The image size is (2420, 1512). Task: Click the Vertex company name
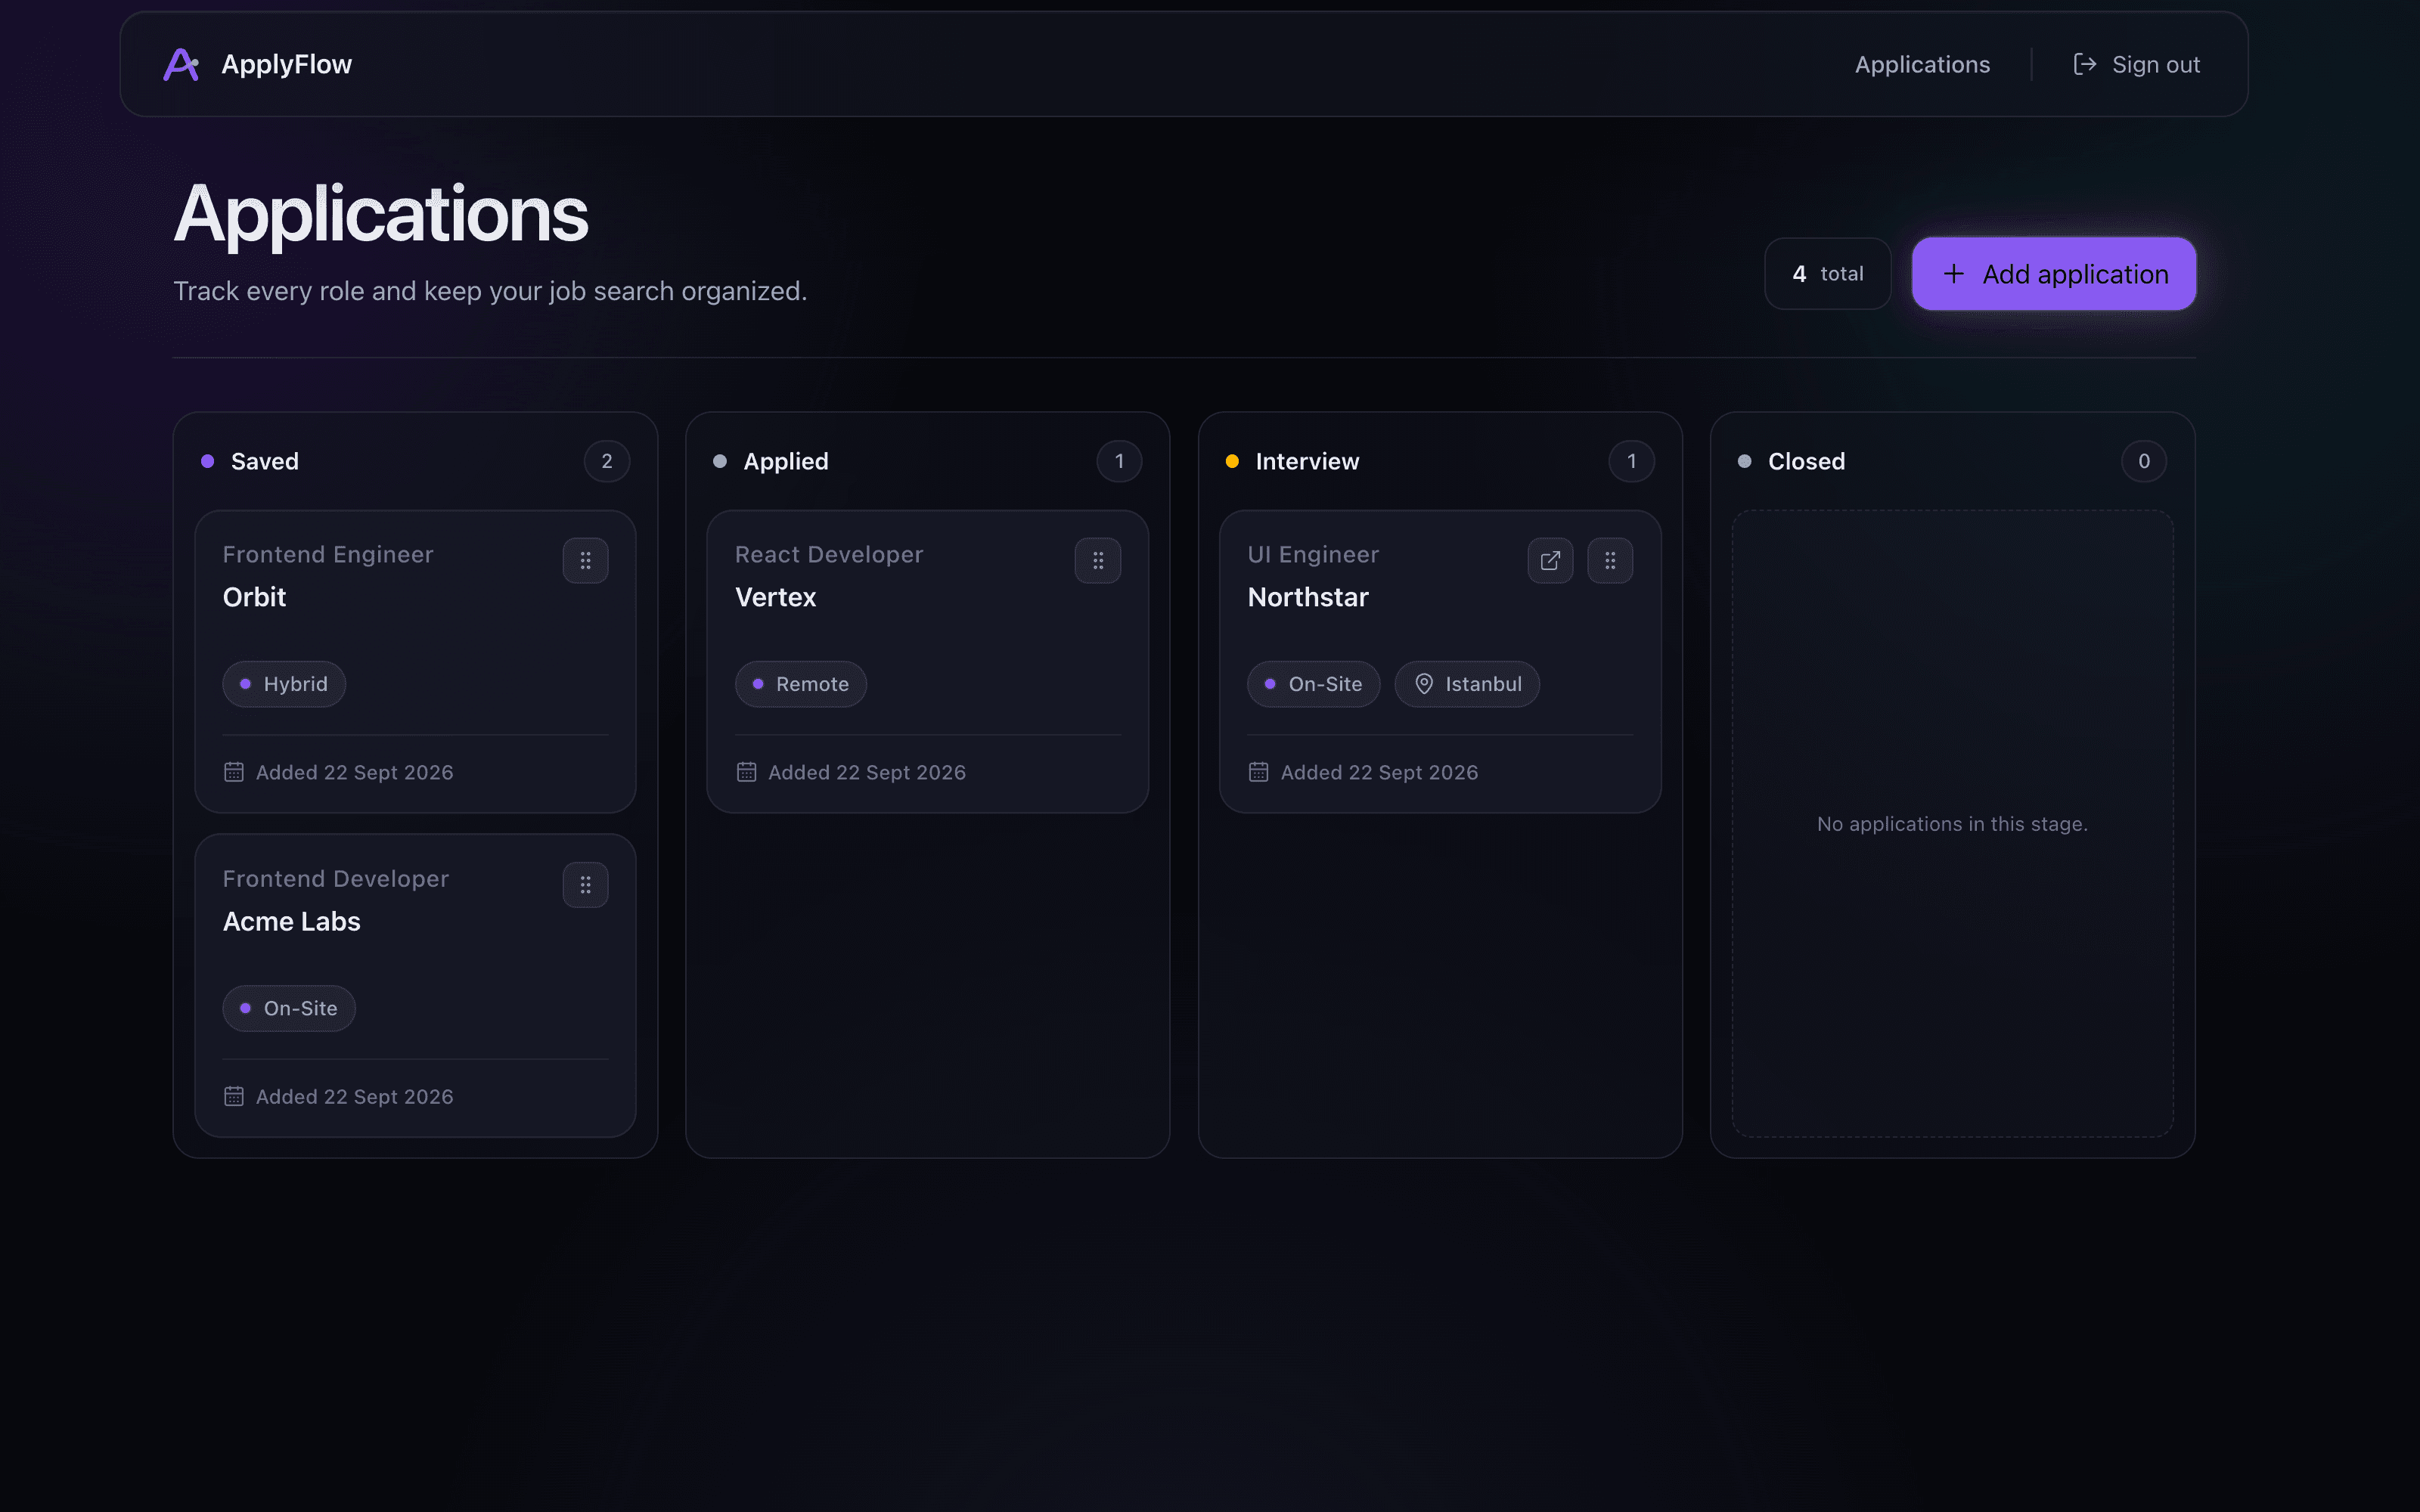775,597
